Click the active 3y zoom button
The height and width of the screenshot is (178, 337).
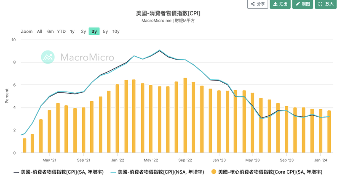point(94,31)
